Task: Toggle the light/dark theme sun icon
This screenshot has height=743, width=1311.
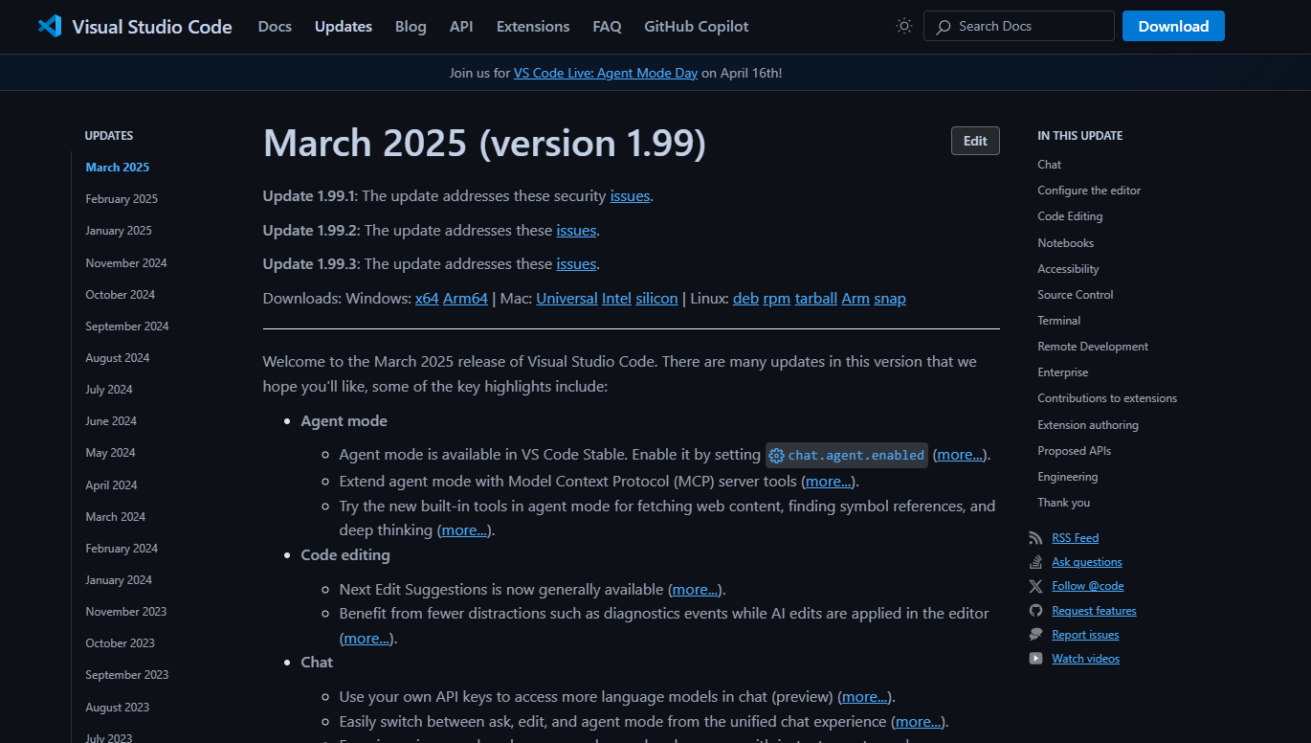Action: coord(904,26)
